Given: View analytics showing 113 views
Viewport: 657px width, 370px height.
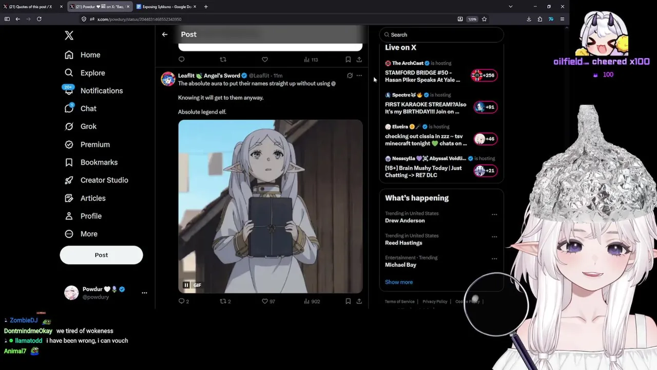Looking at the screenshot, I should [x=311, y=60].
